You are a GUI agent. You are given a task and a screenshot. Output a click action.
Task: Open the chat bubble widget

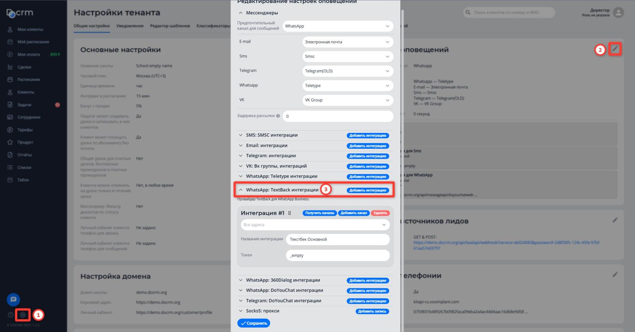tap(13, 300)
